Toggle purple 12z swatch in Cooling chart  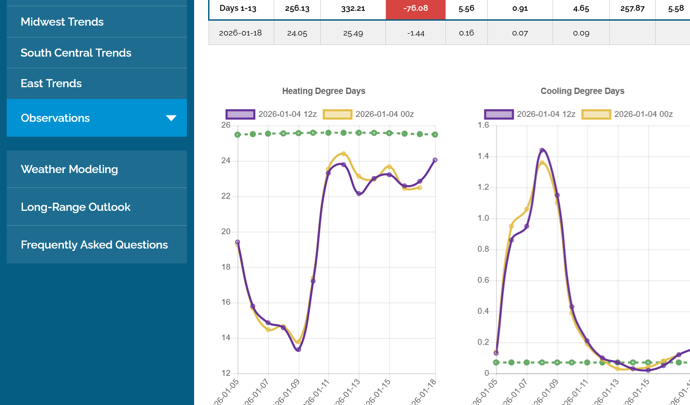coord(499,114)
